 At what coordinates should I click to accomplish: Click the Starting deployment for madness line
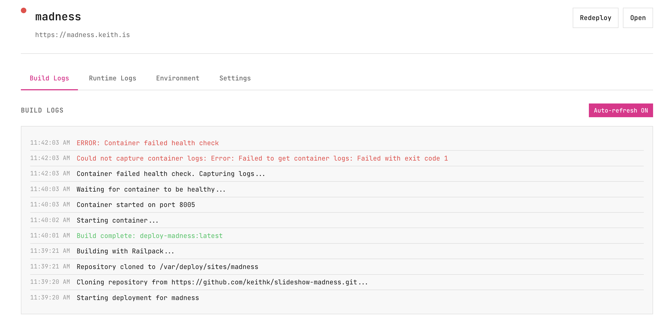tap(138, 298)
